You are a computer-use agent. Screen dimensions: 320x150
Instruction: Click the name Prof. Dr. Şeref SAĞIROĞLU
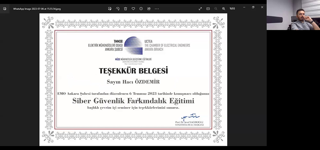coord(189,122)
